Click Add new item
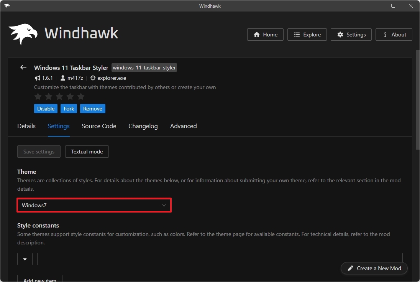The image size is (420, 282). point(39,280)
